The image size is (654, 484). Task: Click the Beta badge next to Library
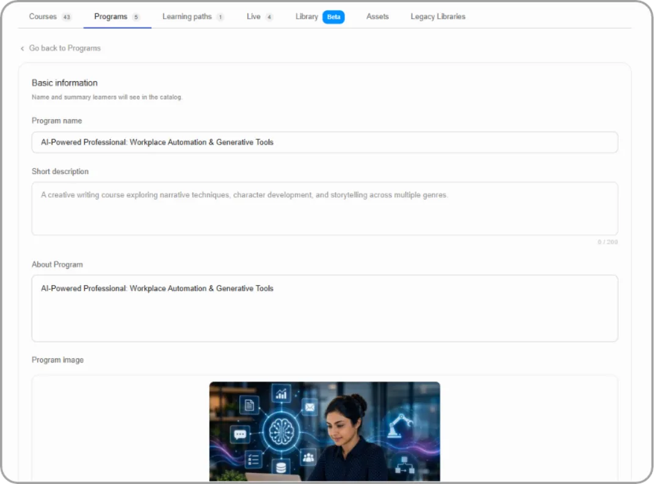pos(333,17)
